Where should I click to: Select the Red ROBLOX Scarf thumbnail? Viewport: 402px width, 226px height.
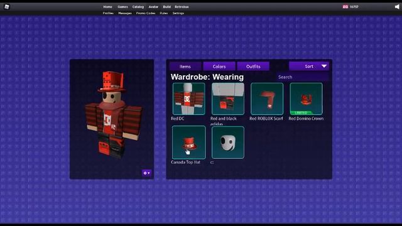pos(267,99)
